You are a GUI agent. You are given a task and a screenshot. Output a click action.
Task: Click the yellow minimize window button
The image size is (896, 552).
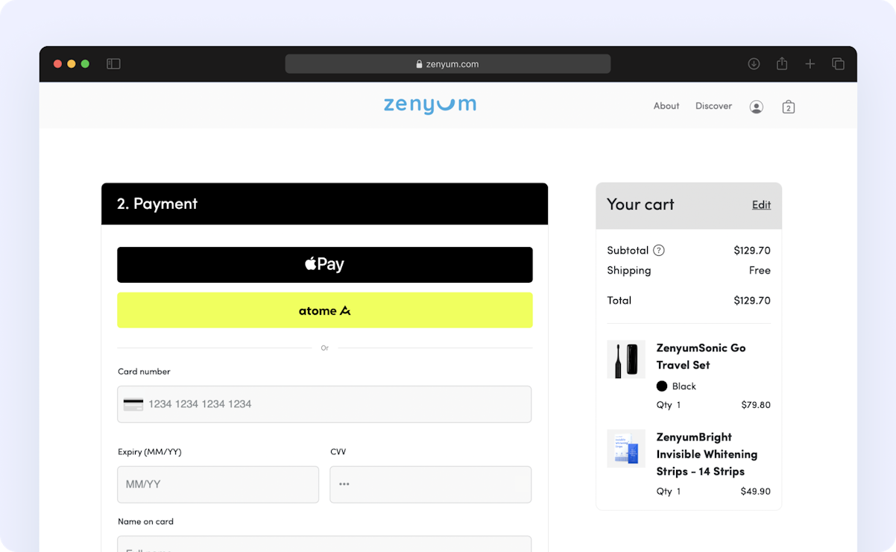point(72,64)
